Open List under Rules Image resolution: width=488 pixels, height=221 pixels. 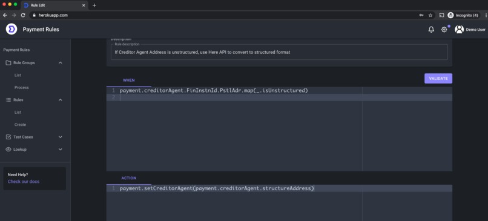coord(18,113)
